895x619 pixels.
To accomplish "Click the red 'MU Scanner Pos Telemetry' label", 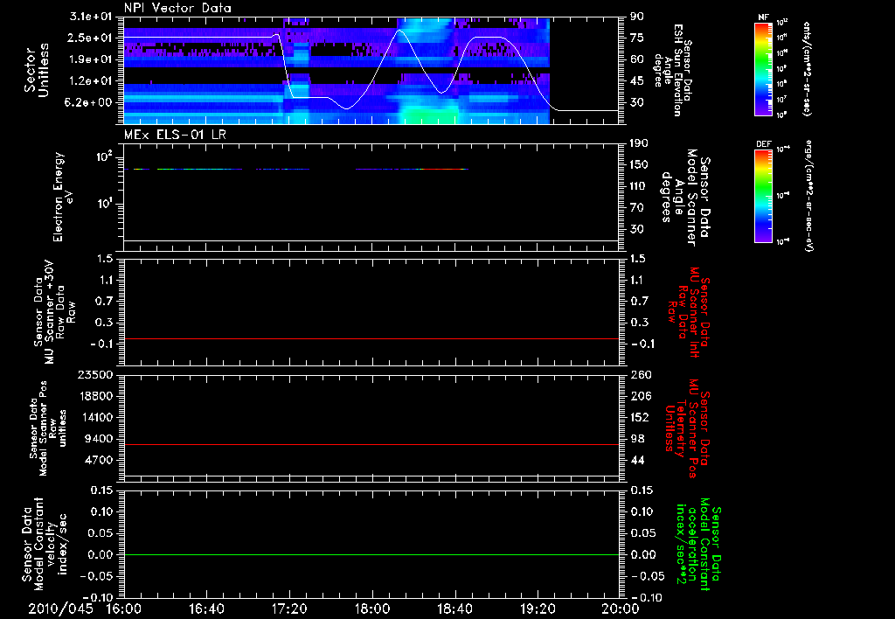I will 687,428.
